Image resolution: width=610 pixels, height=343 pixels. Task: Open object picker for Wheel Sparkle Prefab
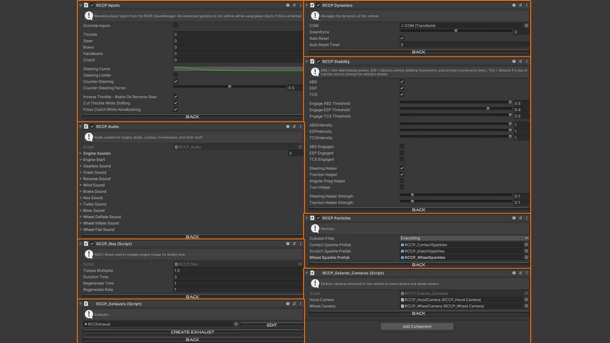pos(526,258)
